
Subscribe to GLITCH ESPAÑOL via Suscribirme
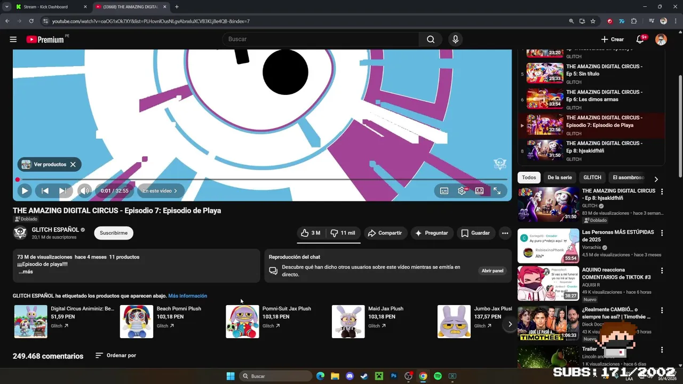[114, 233]
